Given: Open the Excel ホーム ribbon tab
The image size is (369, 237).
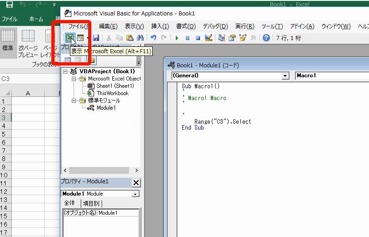Looking at the screenshot, I should coord(36,19).
